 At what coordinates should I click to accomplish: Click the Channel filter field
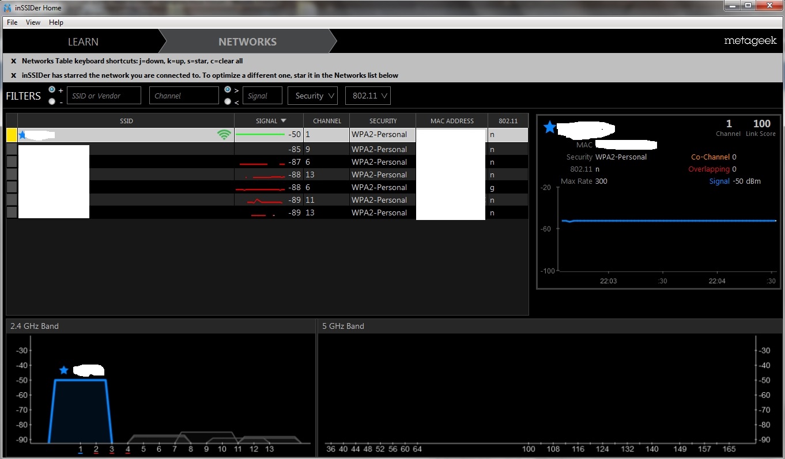(x=184, y=96)
